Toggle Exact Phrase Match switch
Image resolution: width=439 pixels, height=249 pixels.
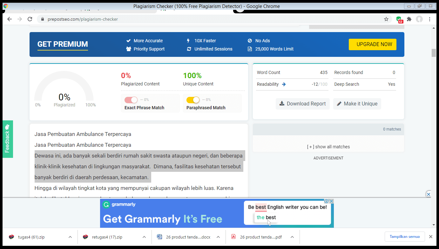[131, 100]
